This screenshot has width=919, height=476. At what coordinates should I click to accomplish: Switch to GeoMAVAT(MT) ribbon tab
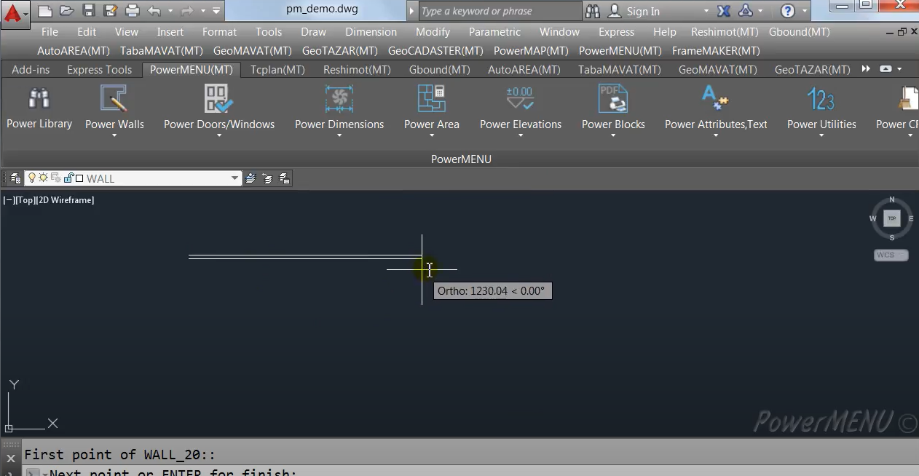[x=717, y=69]
